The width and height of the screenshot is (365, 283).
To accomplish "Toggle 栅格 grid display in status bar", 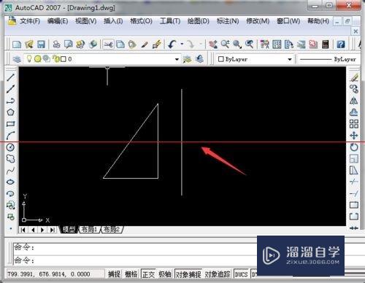I will click(131, 274).
